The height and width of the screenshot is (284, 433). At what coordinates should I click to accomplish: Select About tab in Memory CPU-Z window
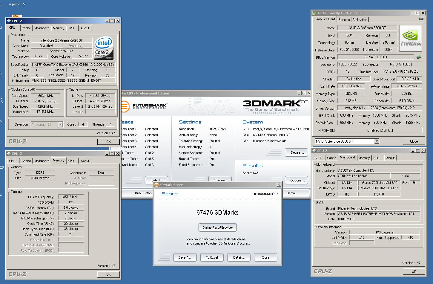(85, 161)
